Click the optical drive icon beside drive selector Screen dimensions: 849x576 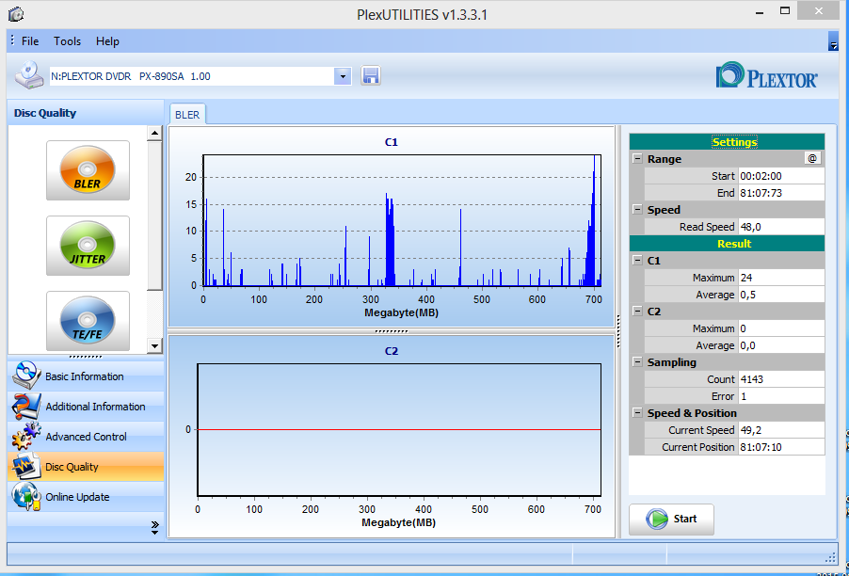point(29,74)
